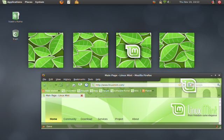
Task: Open the list all tabs arrow
Action: [219, 95]
